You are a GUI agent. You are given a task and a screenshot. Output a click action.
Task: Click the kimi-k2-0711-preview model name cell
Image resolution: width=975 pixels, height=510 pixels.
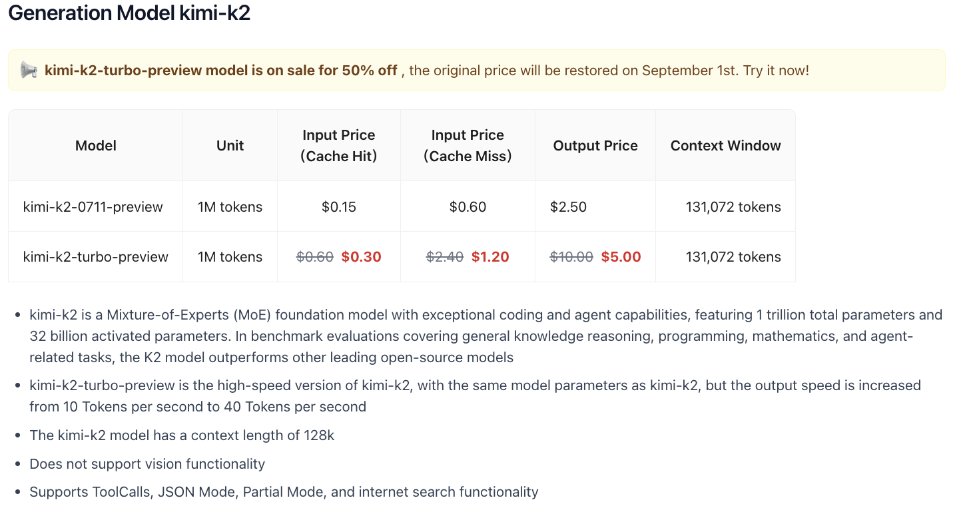pos(93,207)
